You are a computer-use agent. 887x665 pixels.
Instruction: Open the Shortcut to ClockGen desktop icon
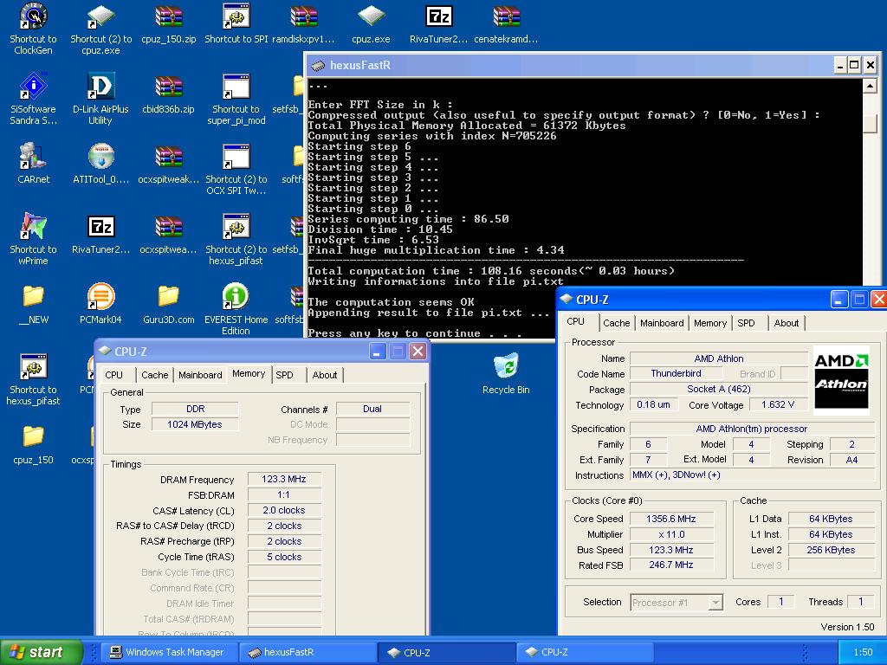point(34,17)
